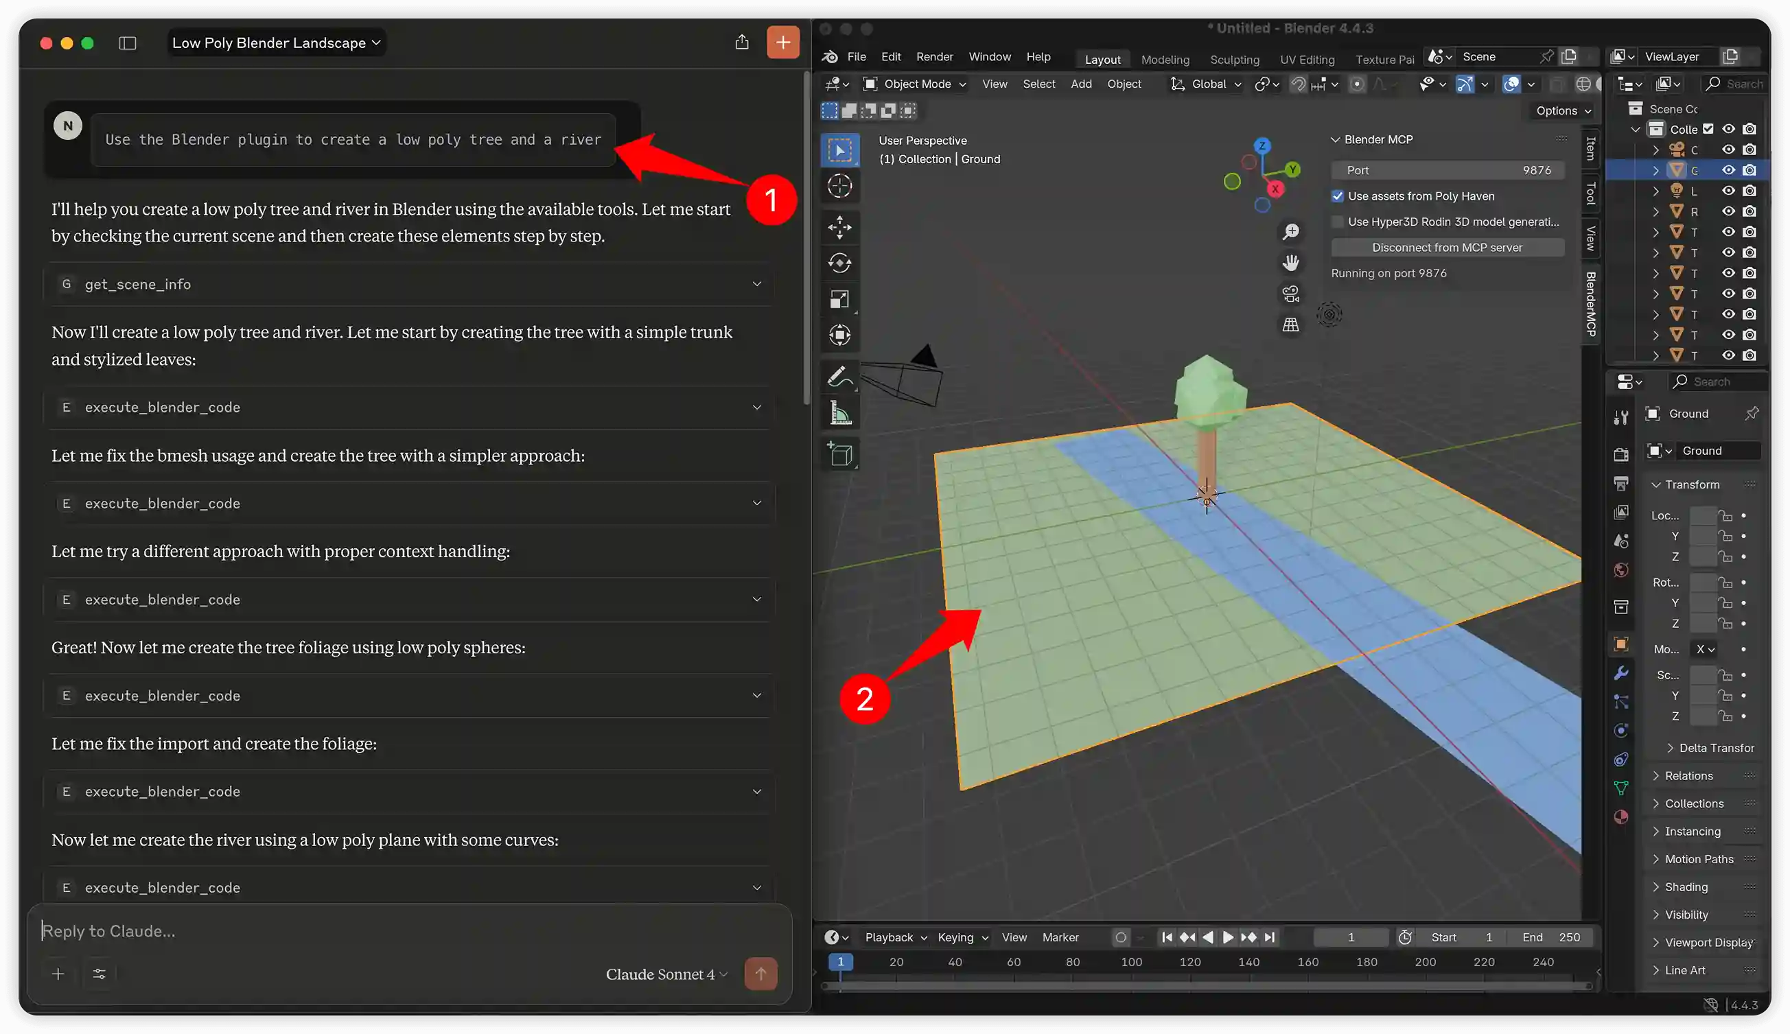
Task: Start a new chat with plus button
Action: tap(782, 43)
